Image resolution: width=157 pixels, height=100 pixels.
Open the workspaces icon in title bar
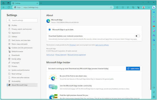tap(3, 3)
